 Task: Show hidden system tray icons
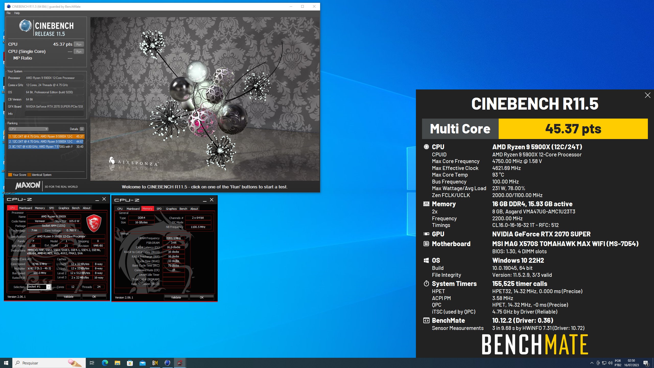[592, 363]
